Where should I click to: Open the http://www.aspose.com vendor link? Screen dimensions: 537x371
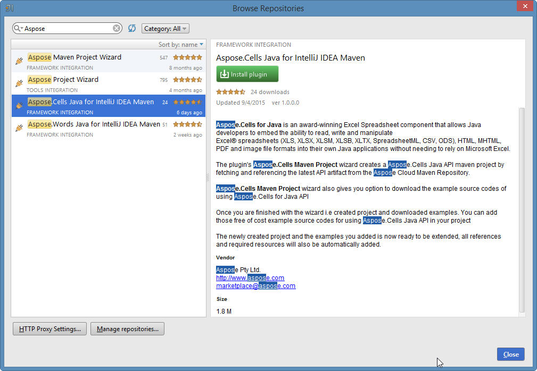click(250, 278)
